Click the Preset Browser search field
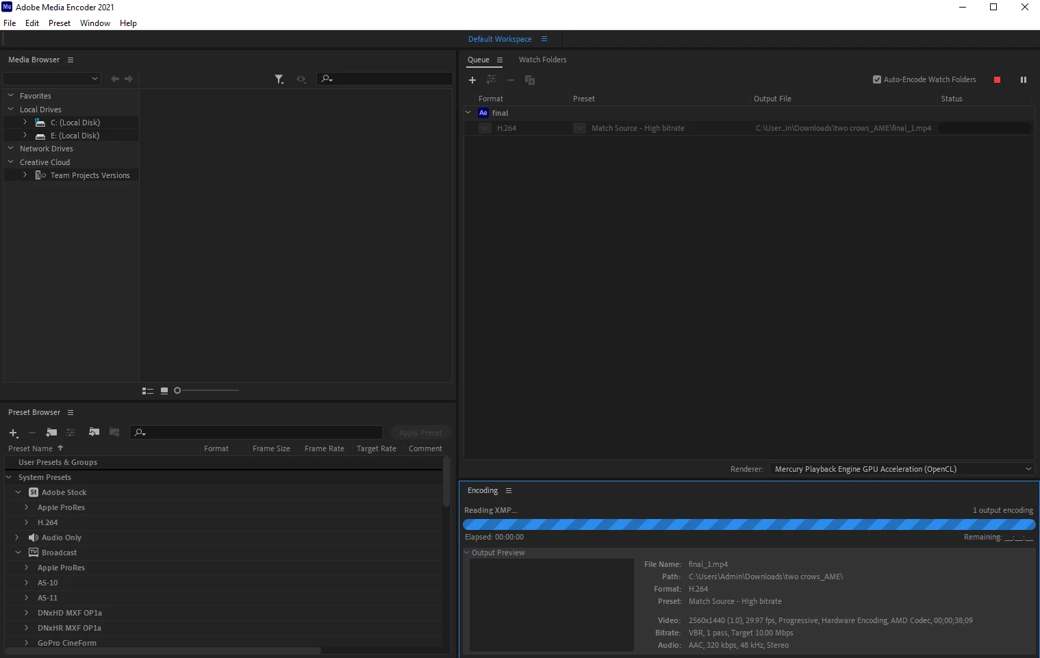Screen dimensions: 1040x658 pyautogui.click(x=256, y=433)
